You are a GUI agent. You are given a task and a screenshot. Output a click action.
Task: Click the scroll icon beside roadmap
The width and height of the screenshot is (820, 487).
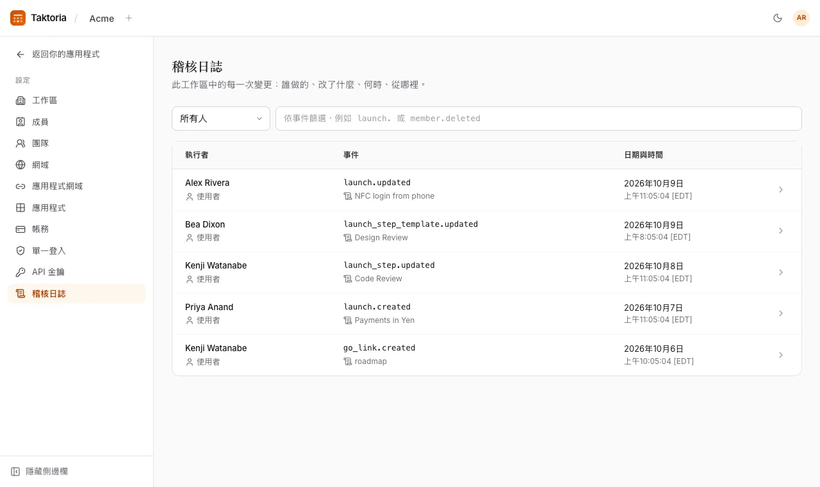(x=348, y=361)
